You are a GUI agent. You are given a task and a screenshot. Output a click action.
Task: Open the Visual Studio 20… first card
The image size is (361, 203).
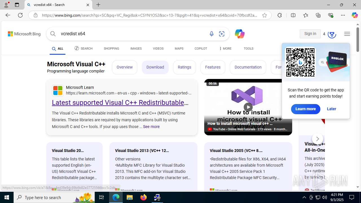coord(74,166)
